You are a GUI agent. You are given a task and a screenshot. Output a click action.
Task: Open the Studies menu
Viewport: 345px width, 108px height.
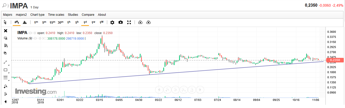pyautogui.click(x=73, y=15)
